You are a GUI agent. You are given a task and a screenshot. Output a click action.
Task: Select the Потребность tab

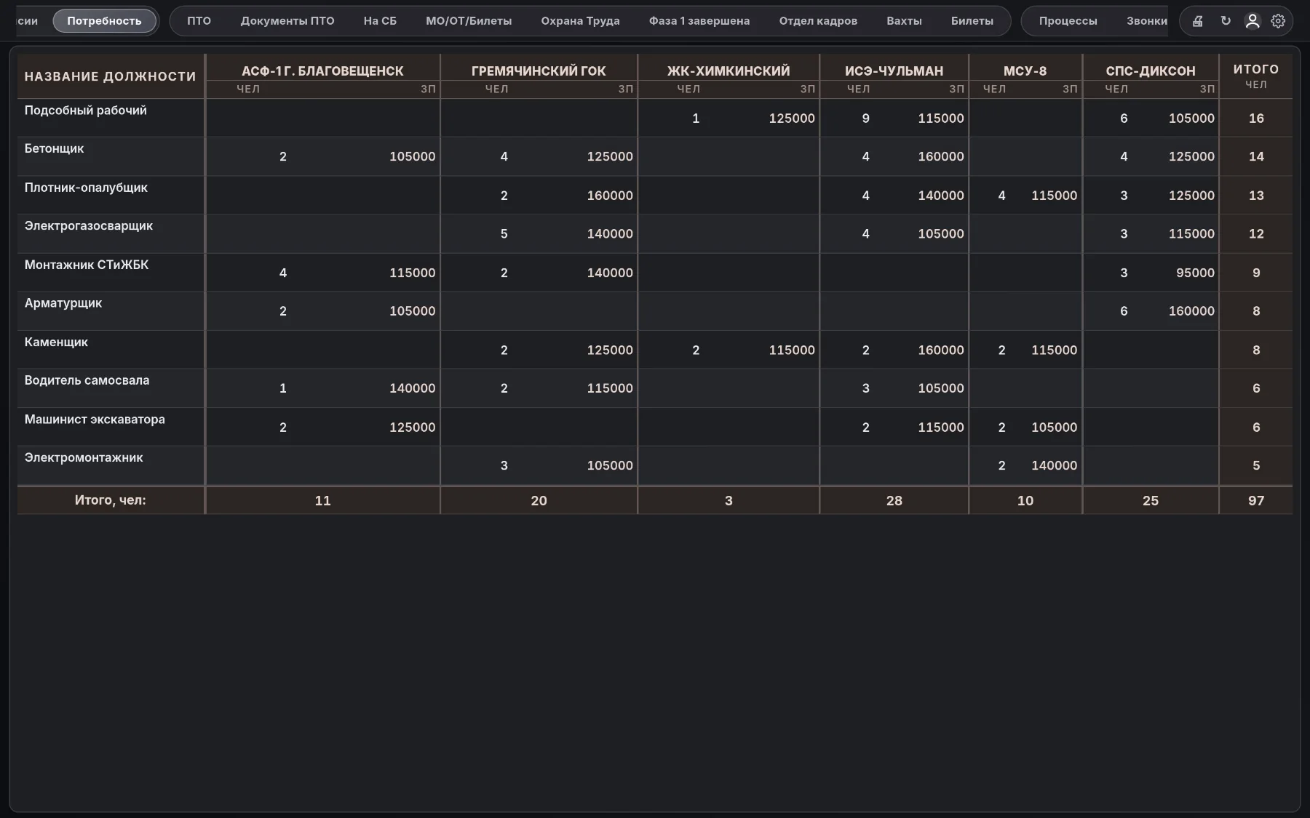point(105,21)
